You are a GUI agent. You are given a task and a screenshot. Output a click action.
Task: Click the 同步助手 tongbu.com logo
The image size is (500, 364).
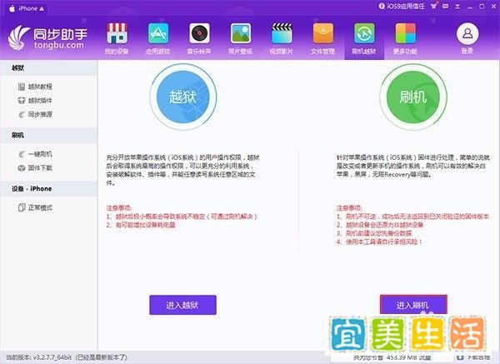[x=47, y=37]
